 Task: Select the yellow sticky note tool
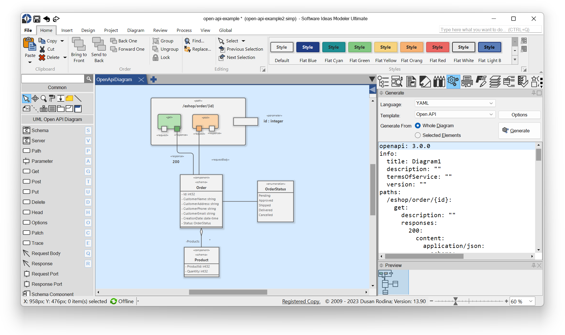pos(69,98)
